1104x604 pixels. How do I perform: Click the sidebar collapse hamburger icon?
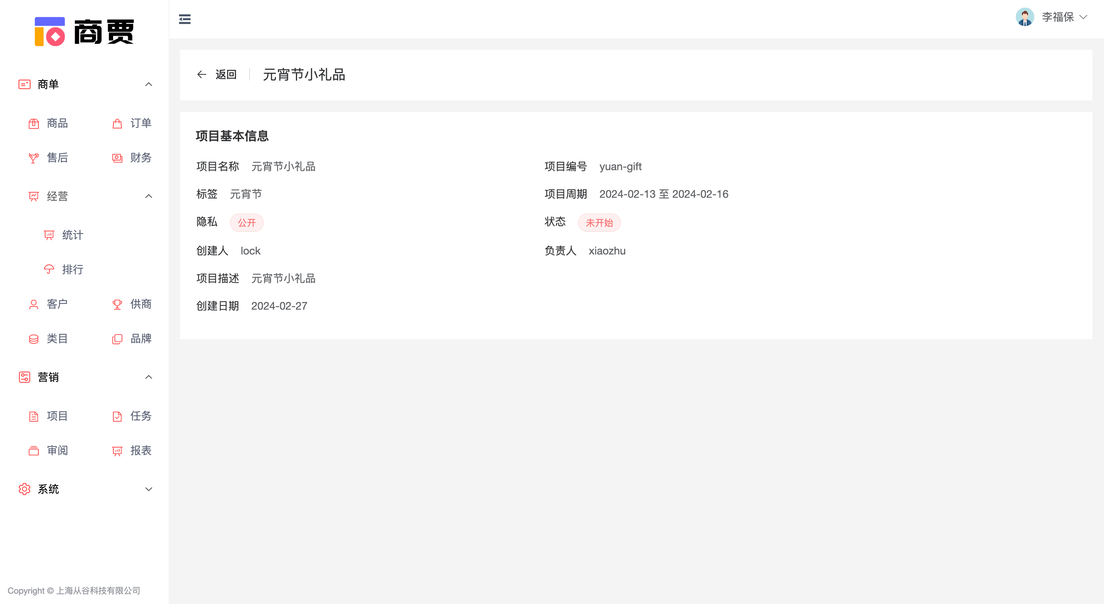185,19
